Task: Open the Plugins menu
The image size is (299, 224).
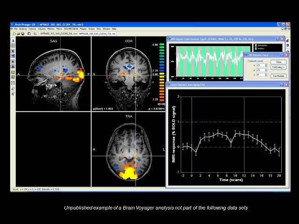Action: (x=82, y=29)
